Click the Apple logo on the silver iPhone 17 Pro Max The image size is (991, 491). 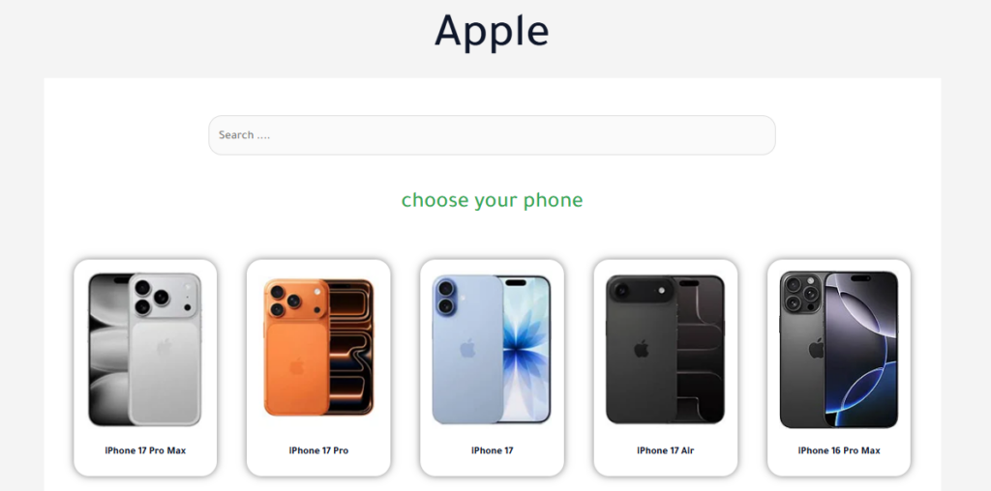pos(165,347)
